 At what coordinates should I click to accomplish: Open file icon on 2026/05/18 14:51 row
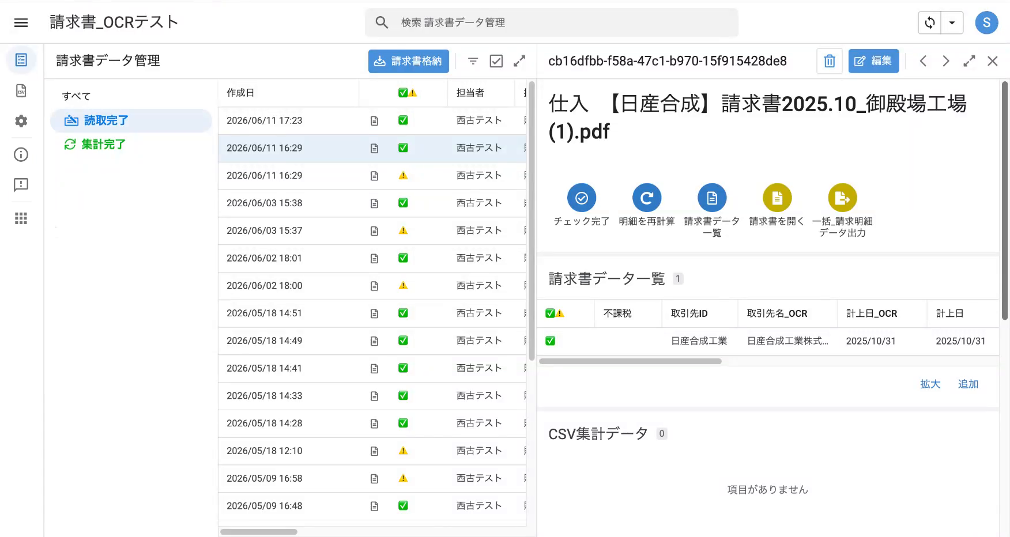point(375,313)
